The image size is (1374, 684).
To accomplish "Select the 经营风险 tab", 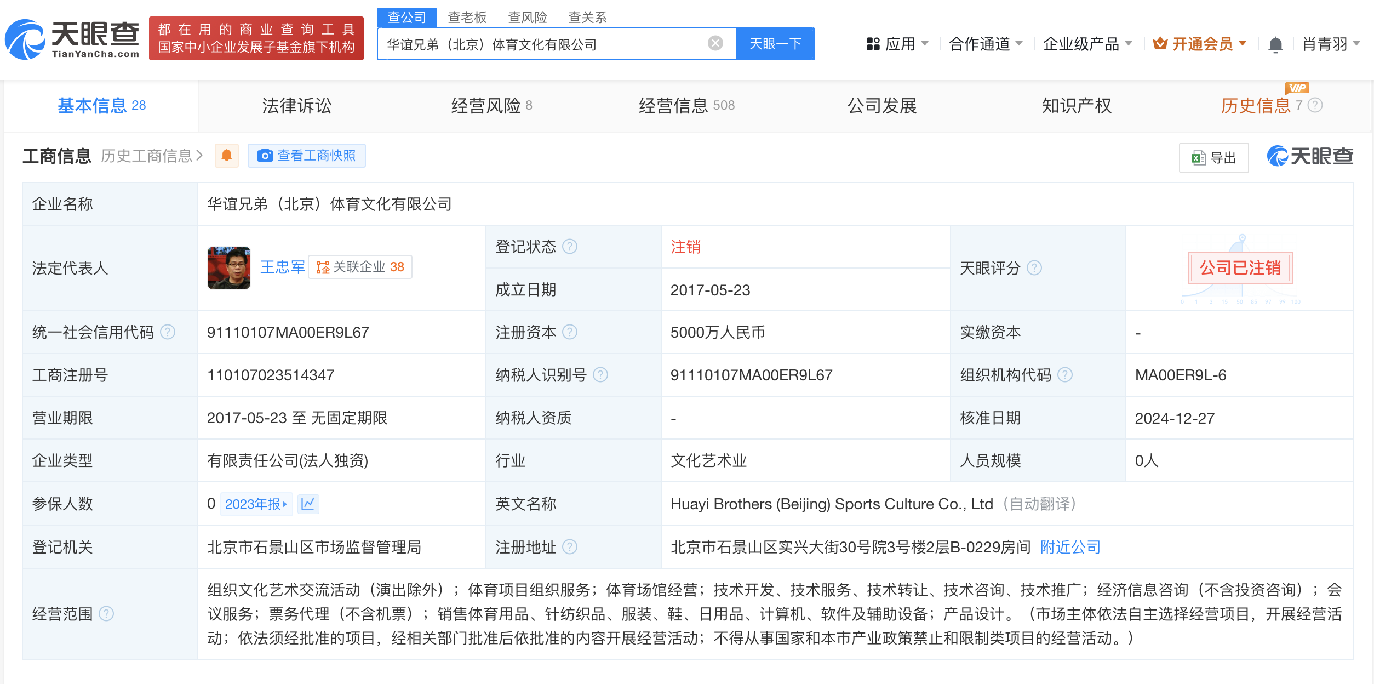I will pyautogui.click(x=491, y=105).
